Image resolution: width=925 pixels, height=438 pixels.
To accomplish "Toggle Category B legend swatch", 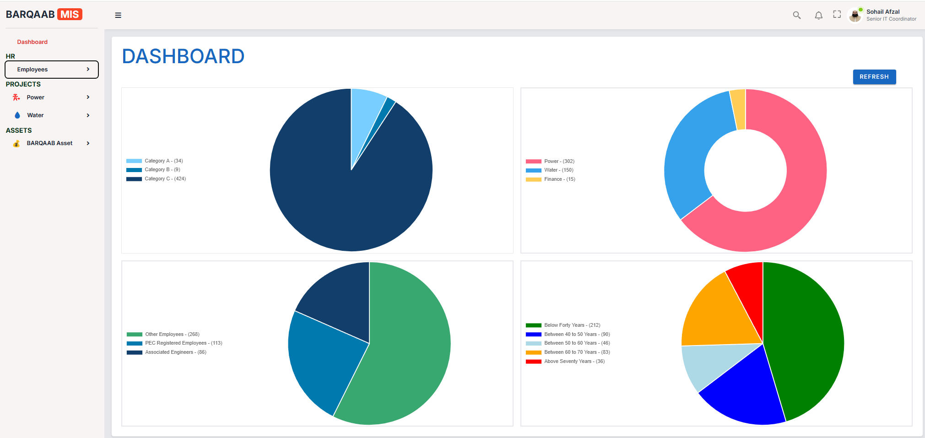I will 134,170.
